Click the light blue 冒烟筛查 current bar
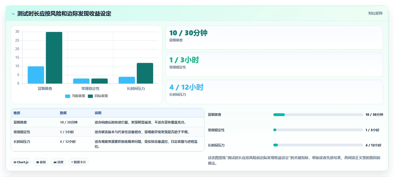Screen dimensions: 394x177 click(36, 75)
